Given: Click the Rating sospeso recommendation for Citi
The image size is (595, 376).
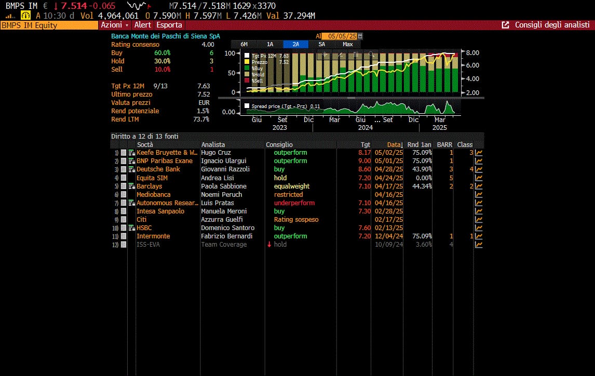Looking at the screenshot, I should 296,219.
